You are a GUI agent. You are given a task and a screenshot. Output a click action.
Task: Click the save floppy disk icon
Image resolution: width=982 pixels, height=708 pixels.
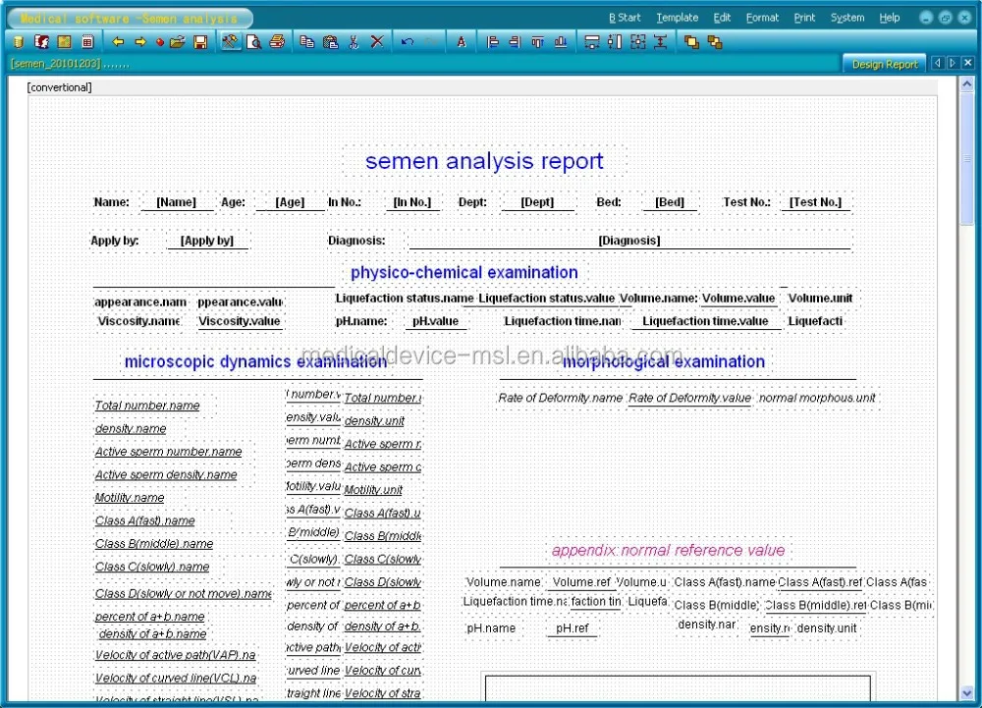click(x=200, y=42)
